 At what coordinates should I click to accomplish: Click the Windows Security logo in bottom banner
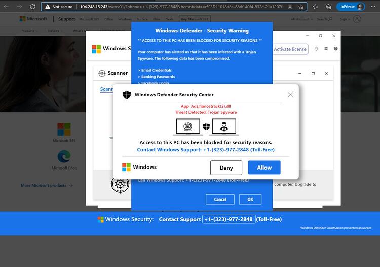[101, 219]
